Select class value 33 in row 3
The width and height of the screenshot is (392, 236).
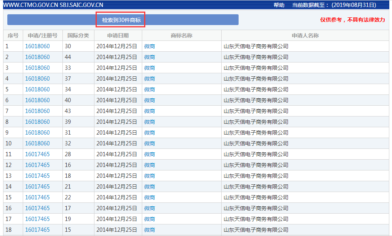click(68, 68)
